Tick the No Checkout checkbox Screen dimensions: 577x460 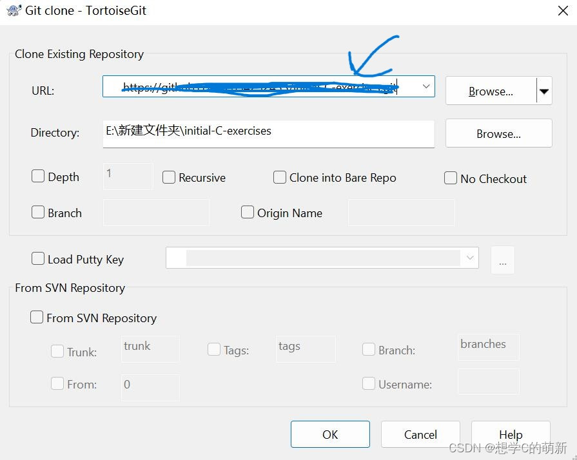point(451,178)
